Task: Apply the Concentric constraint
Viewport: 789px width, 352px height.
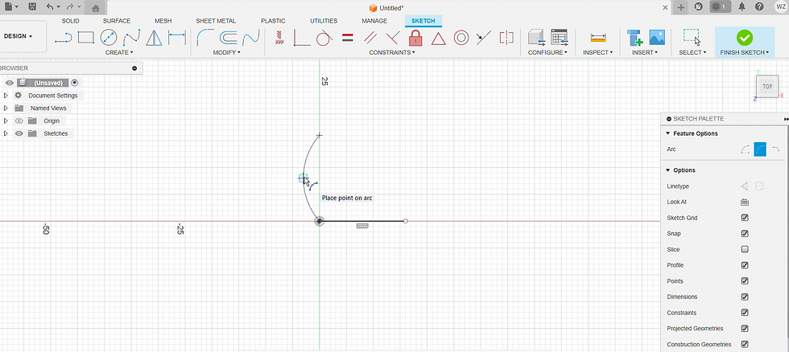Action: (461, 38)
